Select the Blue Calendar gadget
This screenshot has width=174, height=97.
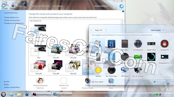coord(111,45)
